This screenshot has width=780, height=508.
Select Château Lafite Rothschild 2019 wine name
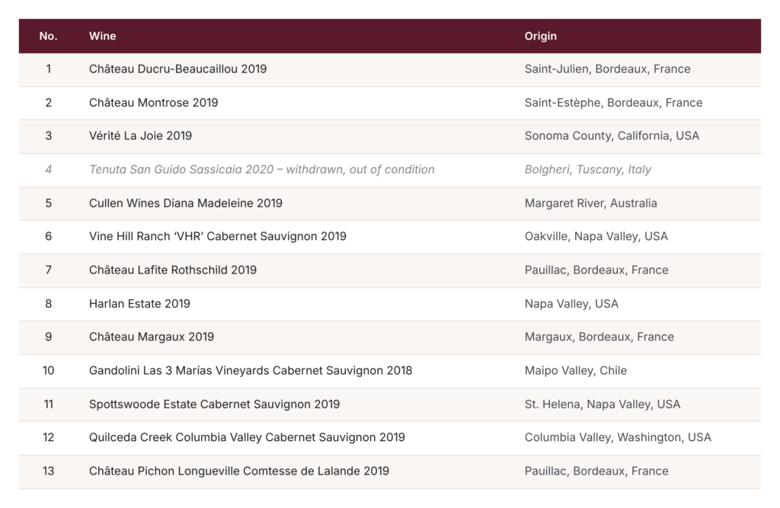[173, 270]
